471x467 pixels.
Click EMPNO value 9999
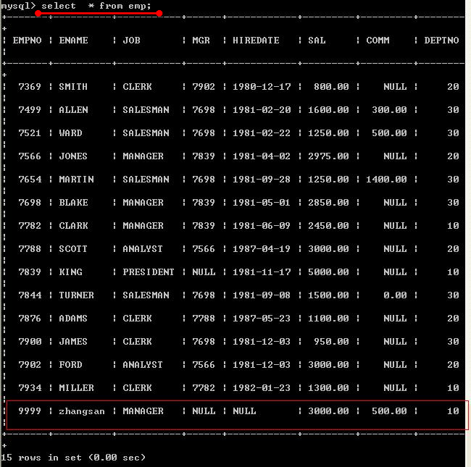30,411
